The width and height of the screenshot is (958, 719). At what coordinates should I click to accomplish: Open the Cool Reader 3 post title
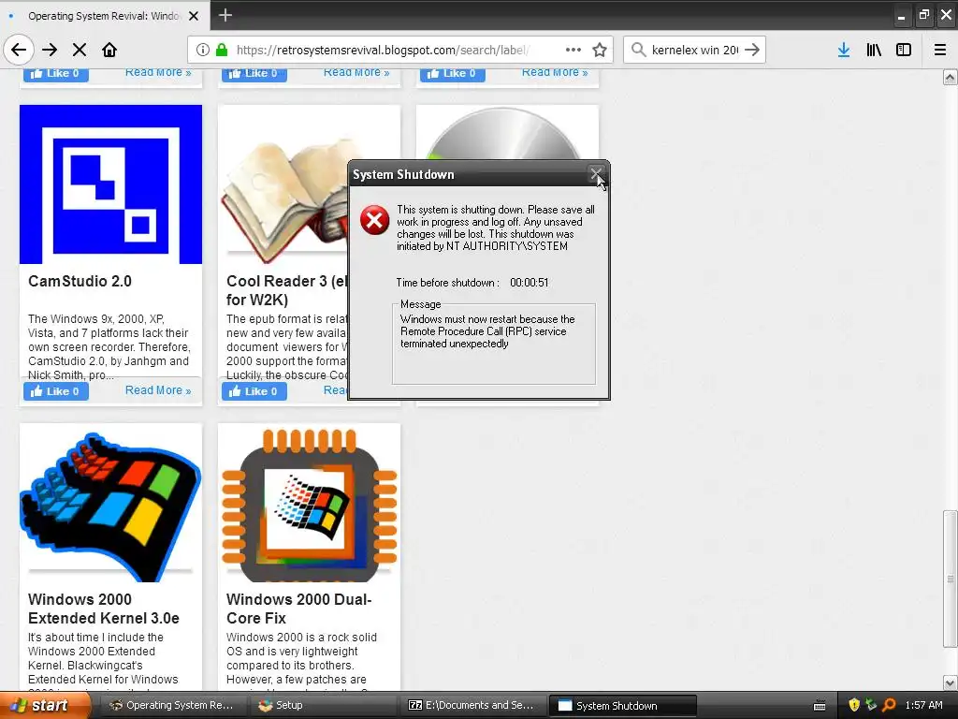286,290
